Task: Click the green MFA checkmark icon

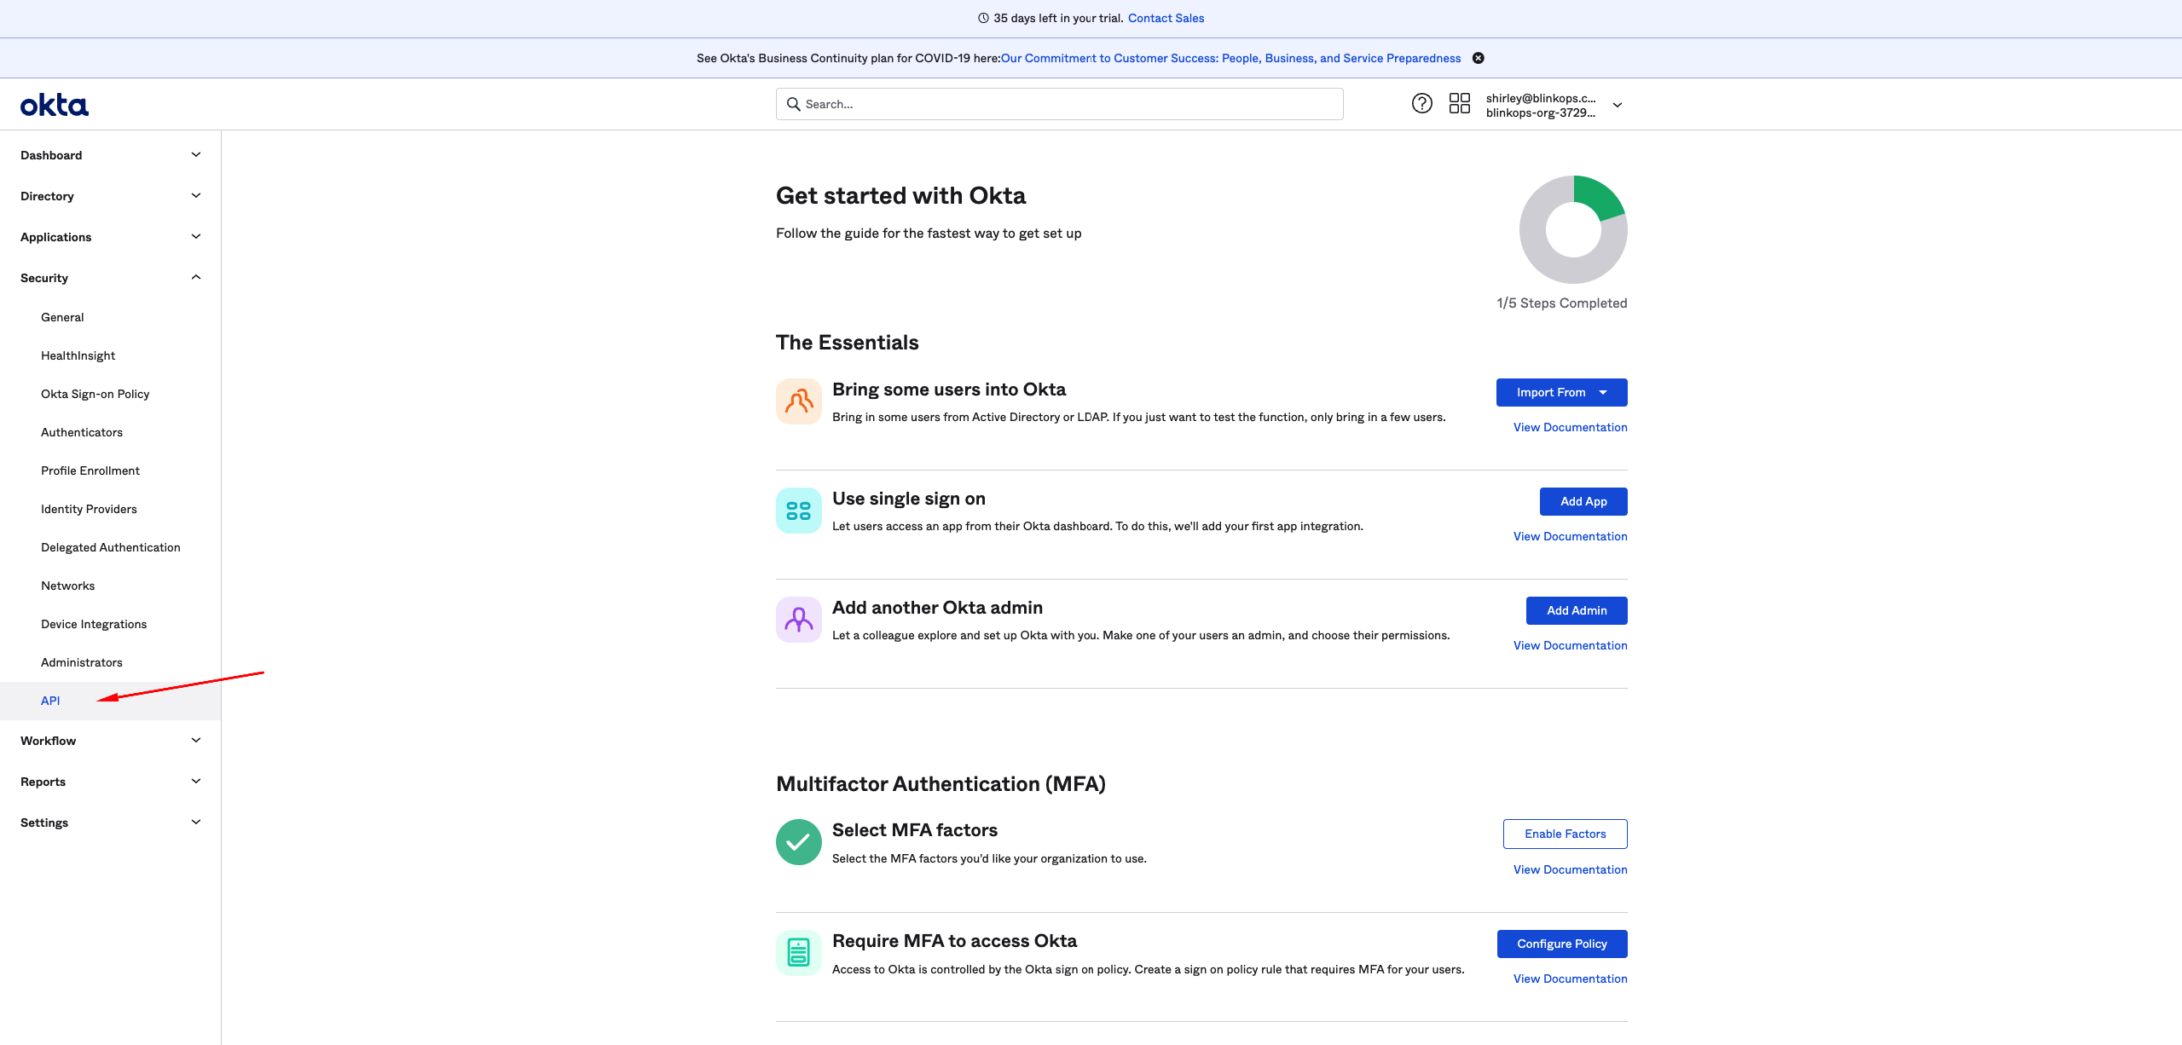Action: [x=798, y=842]
